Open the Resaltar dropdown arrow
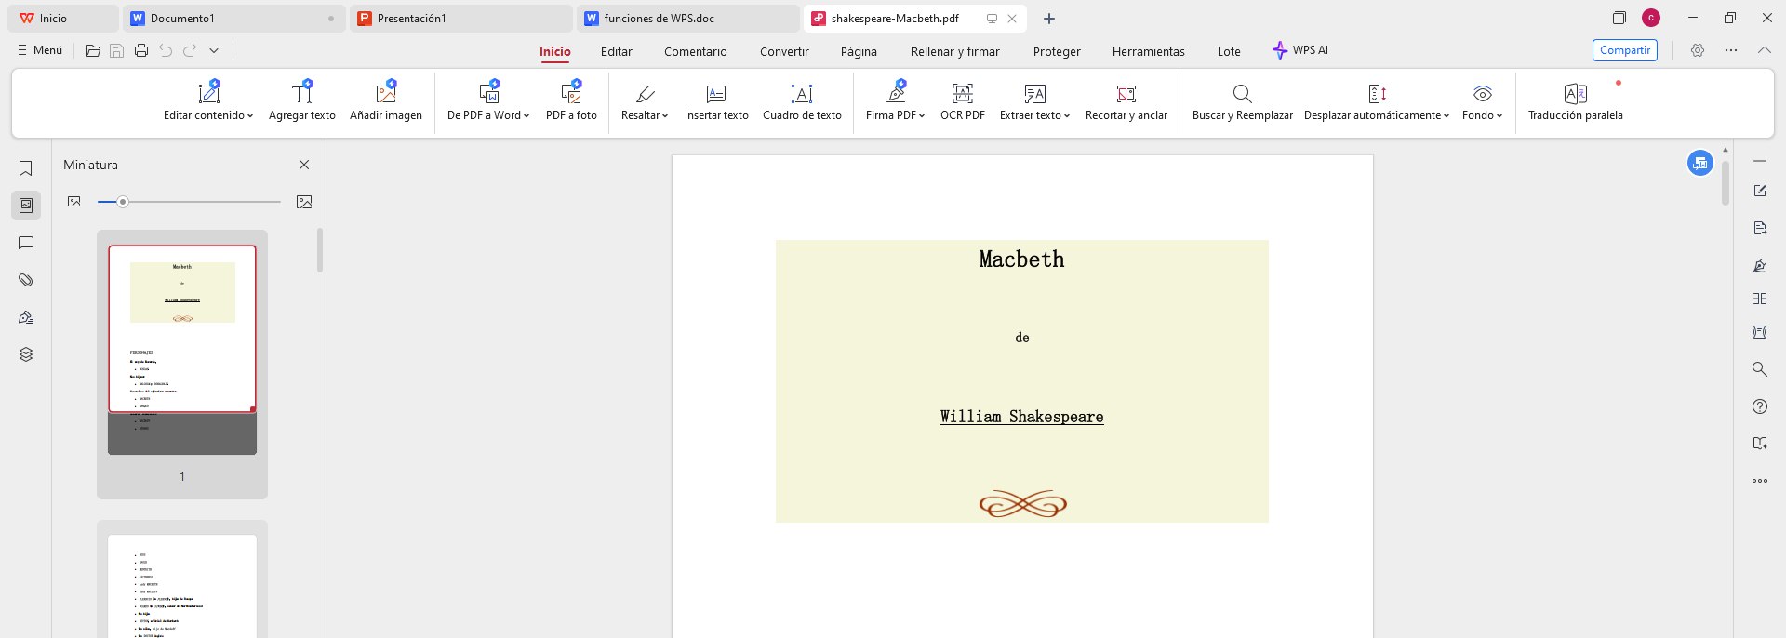The width and height of the screenshot is (1786, 638). pos(665,116)
